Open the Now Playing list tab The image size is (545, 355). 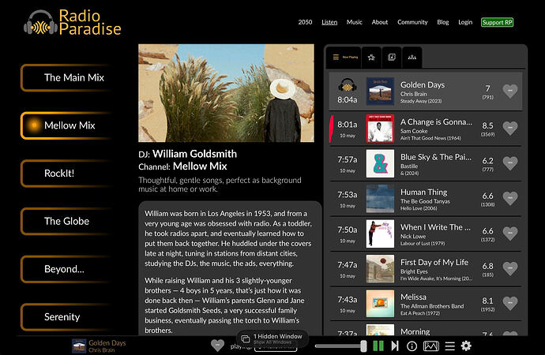(344, 58)
